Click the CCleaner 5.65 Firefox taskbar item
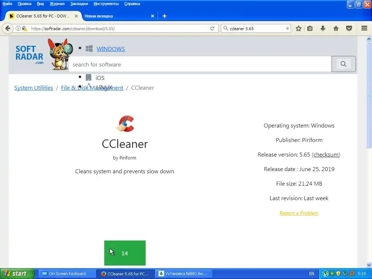 click(126, 274)
